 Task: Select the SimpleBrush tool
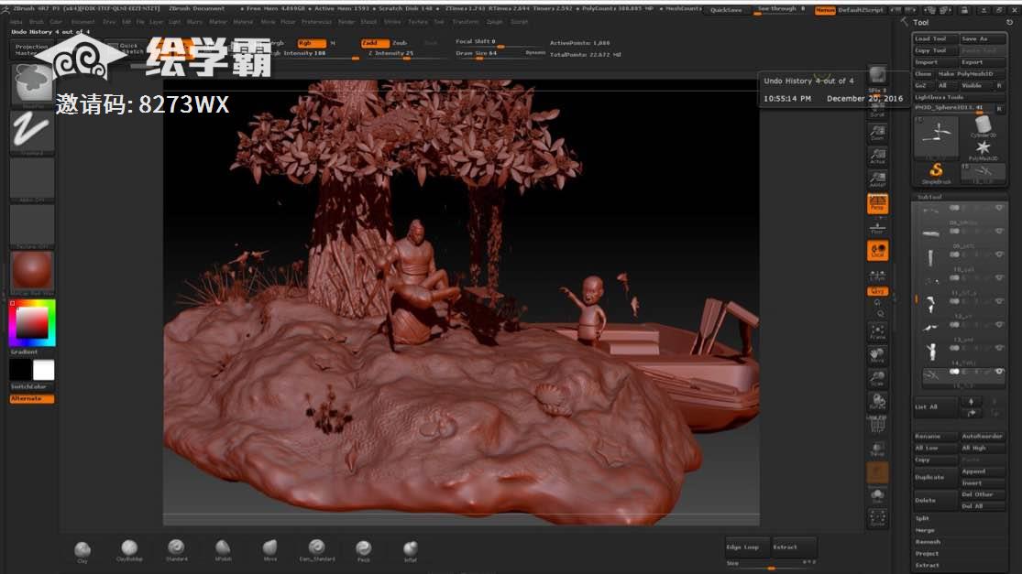pyautogui.click(x=936, y=173)
